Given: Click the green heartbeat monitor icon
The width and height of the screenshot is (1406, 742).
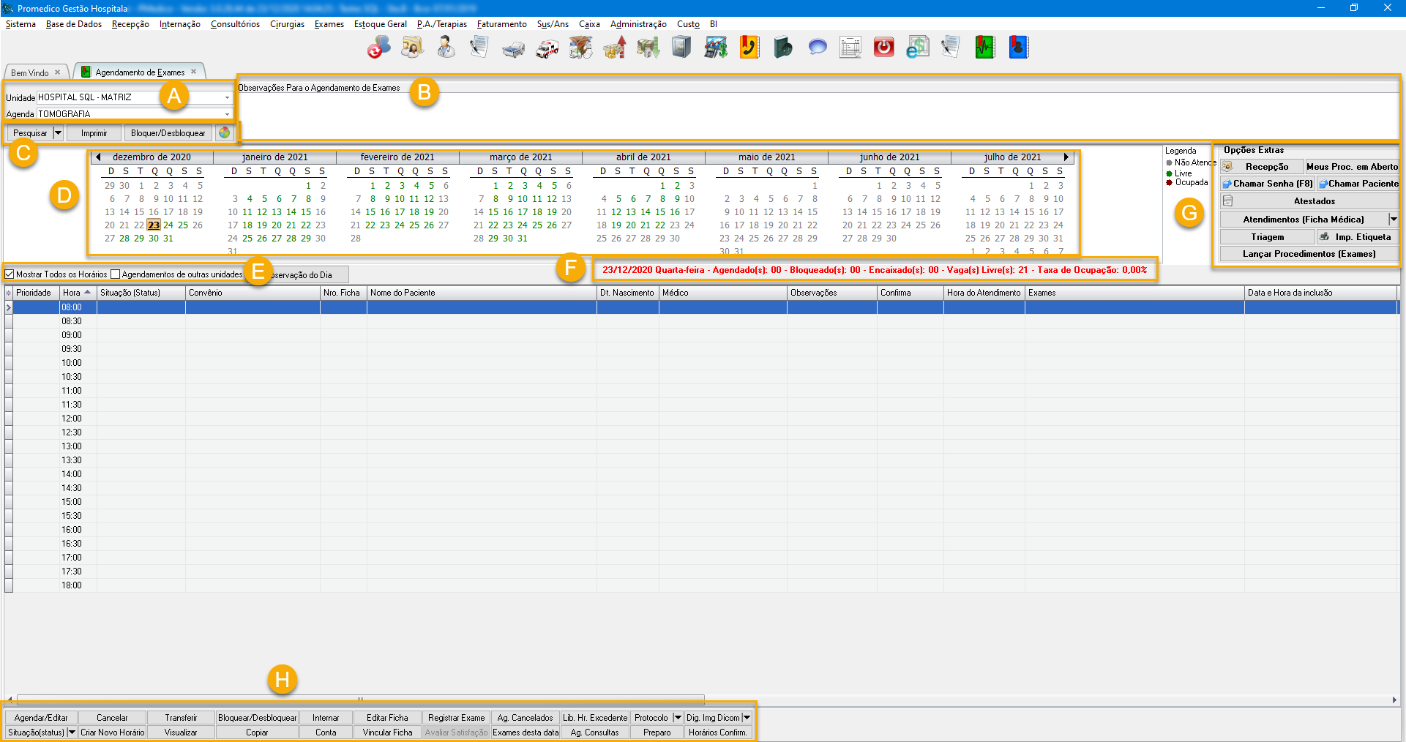Looking at the screenshot, I should tap(984, 48).
